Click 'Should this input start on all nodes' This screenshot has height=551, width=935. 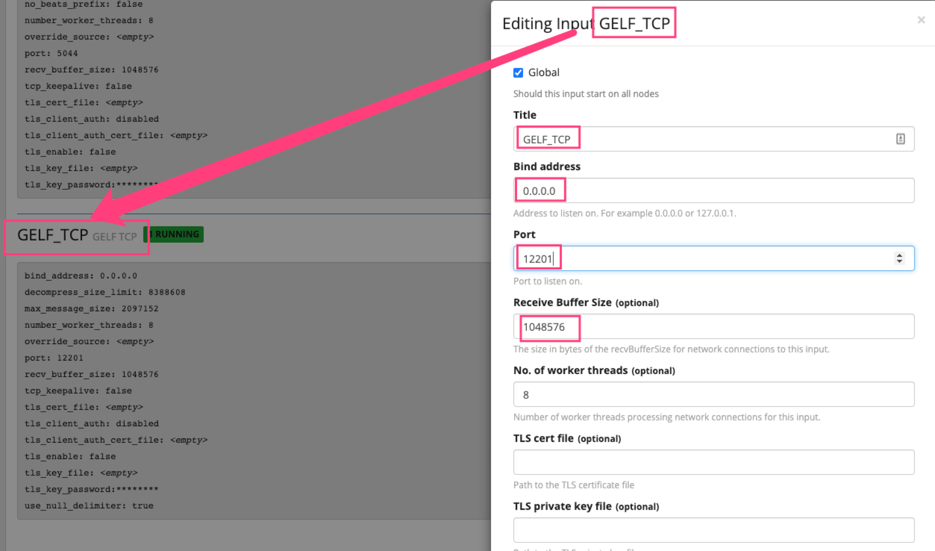586,94
